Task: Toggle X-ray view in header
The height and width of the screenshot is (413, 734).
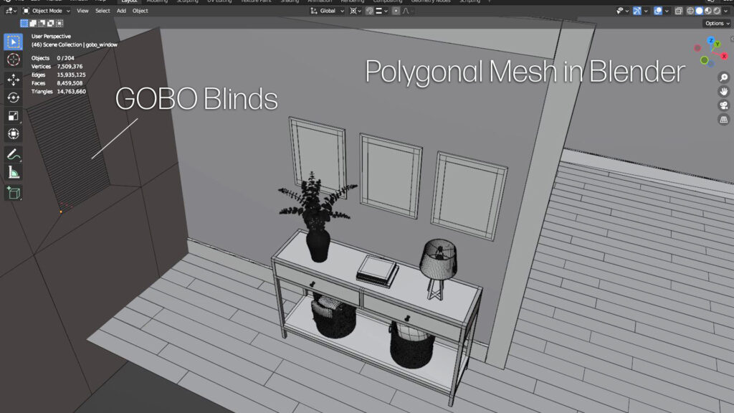Action: (678, 11)
